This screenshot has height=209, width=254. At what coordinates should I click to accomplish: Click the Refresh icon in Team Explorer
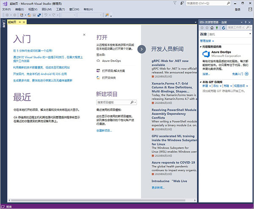click(x=224, y=28)
